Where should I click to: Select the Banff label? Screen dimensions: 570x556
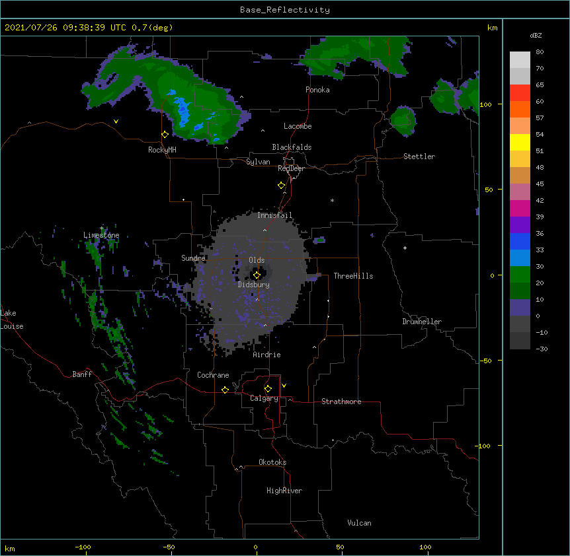click(x=82, y=374)
